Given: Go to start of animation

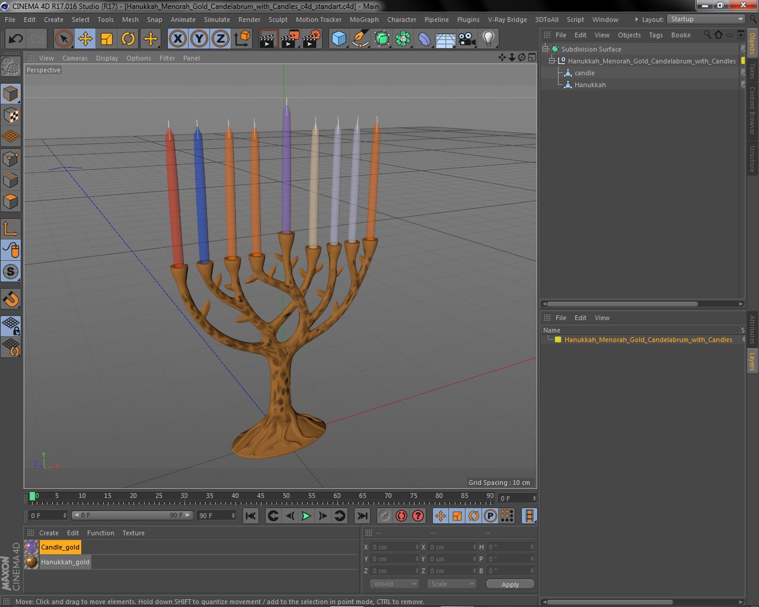Looking at the screenshot, I should (x=251, y=516).
